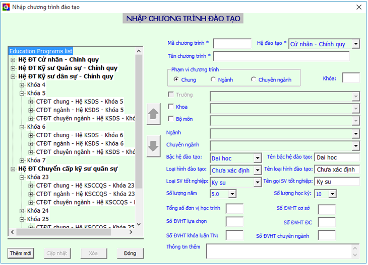Click the up arrow move button
368x265 pixels.
153,115
